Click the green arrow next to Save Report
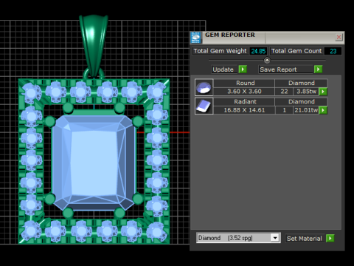 (x=318, y=69)
